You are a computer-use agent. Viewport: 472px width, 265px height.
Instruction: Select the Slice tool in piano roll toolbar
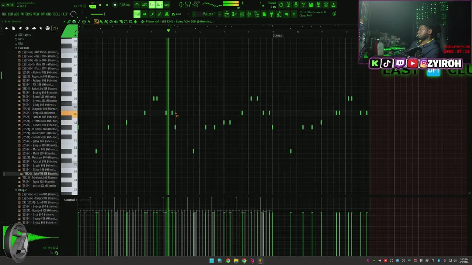click(121, 22)
